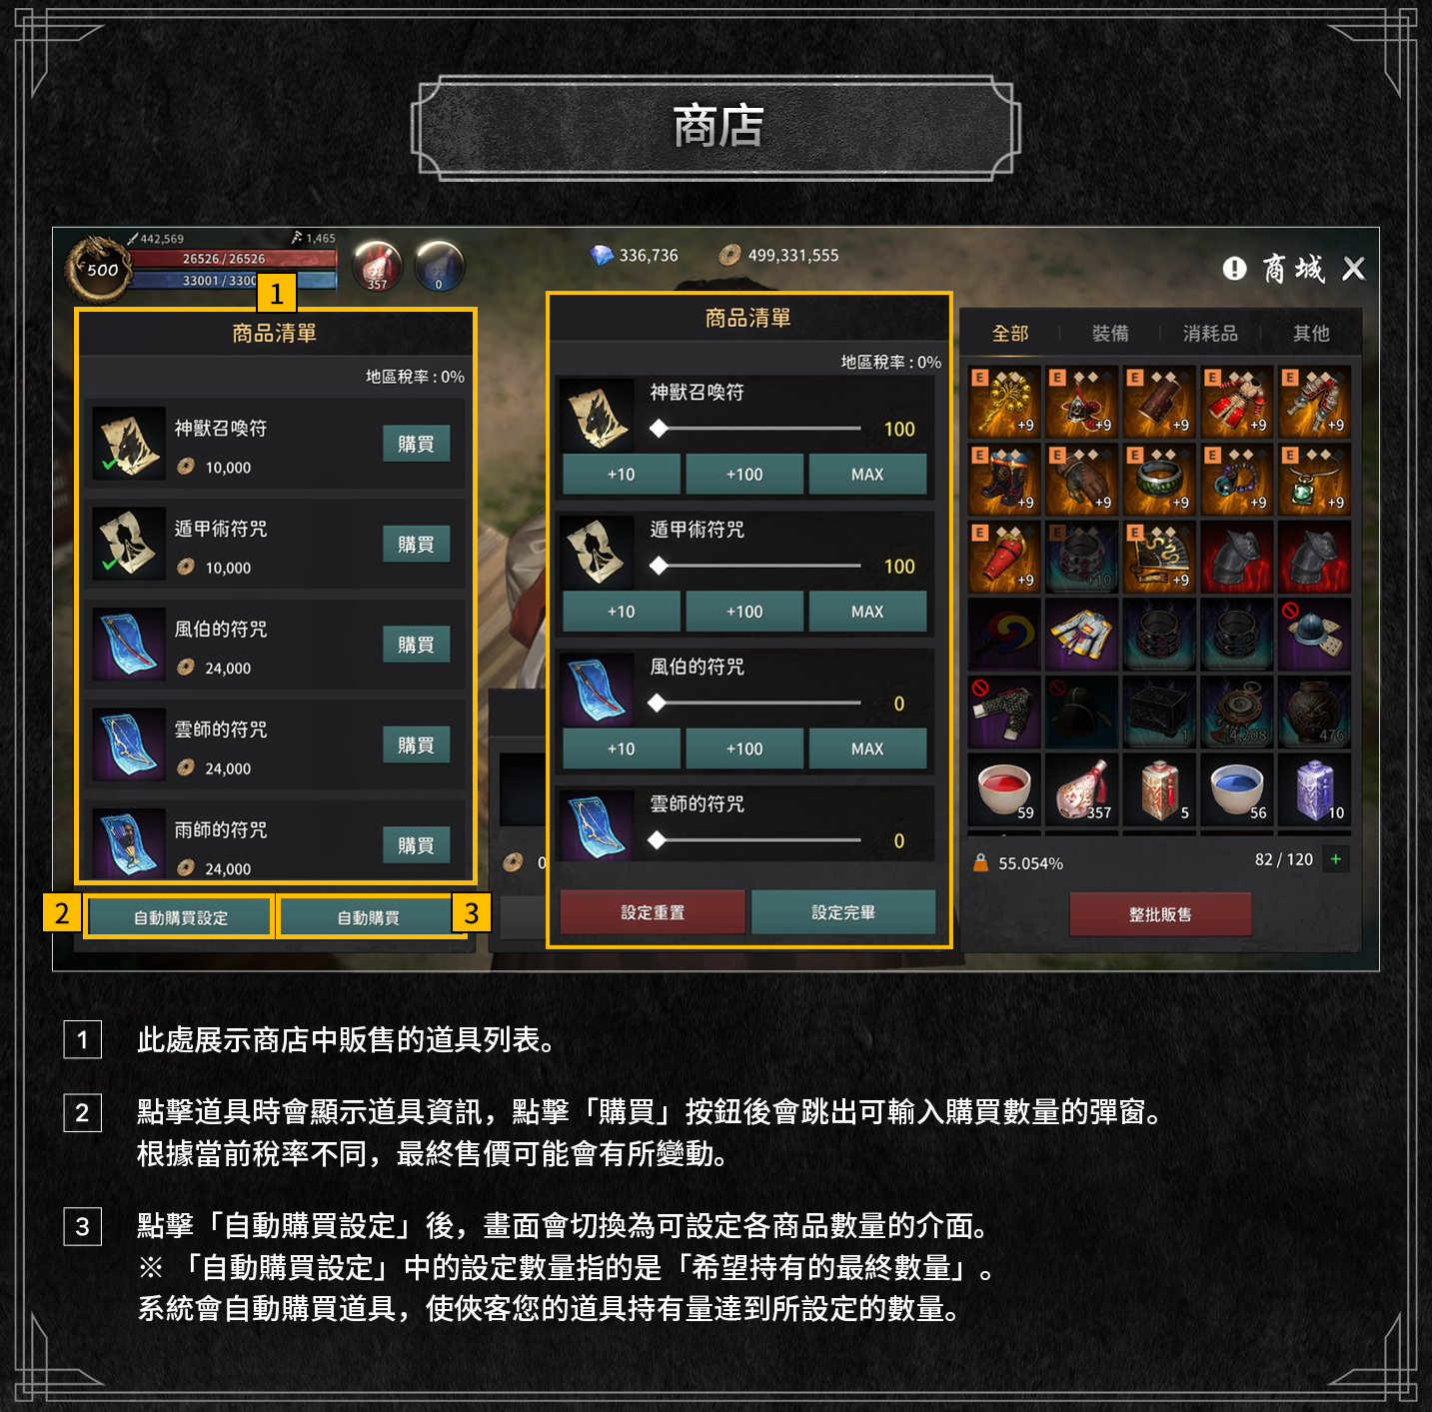The width and height of the screenshot is (1432, 1412).
Task: Open 自動購買設定 button
Action: click(180, 917)
